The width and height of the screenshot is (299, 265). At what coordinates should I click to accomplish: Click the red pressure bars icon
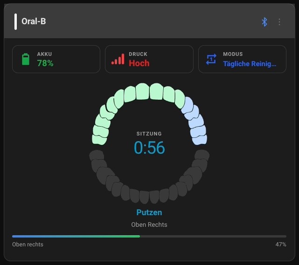(118, 59)
